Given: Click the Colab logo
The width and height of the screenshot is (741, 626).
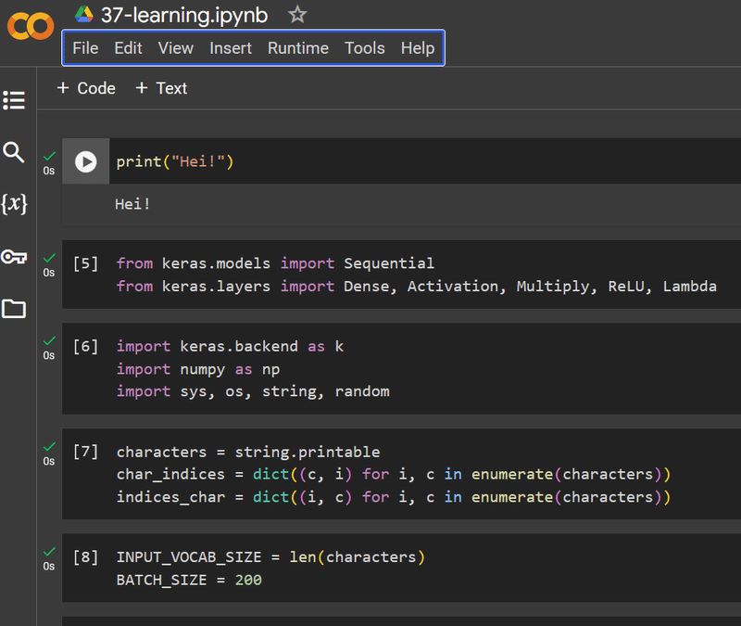Looking at the screenshot, I should point(31,27).
